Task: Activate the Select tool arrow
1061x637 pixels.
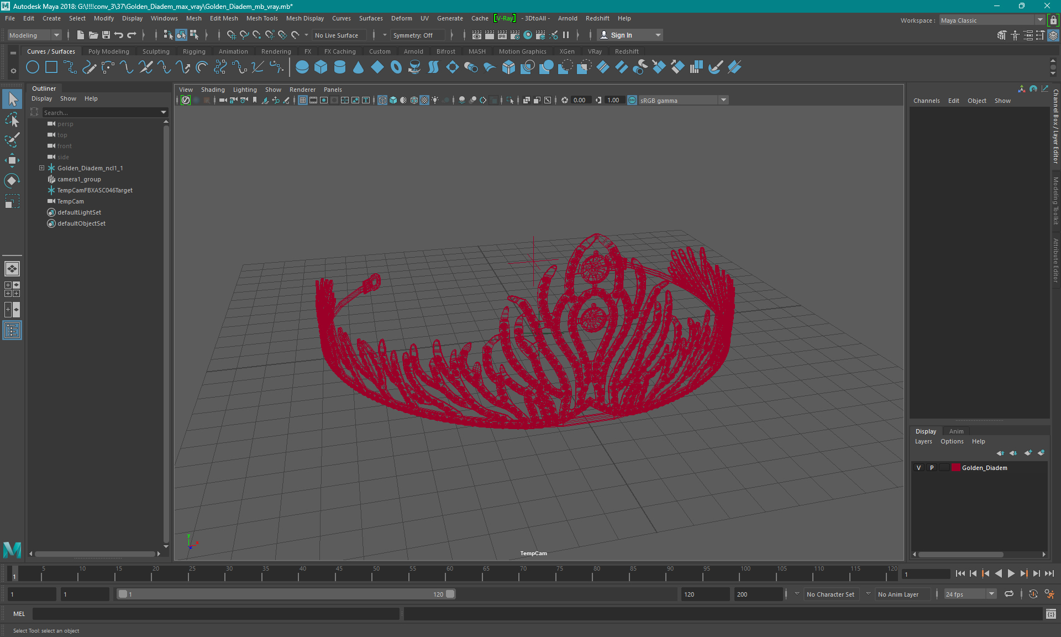Action: point(12,99)
